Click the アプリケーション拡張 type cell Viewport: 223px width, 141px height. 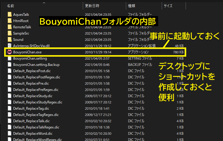142,46
